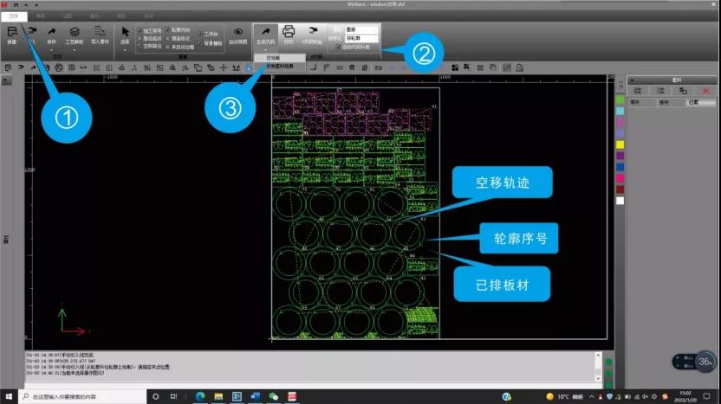Click the Cortana circle button on taskbar

click(x=155, y=396)
